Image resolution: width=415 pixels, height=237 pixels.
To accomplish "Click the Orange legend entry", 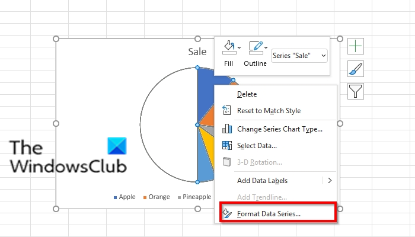I will pos(157,197).
